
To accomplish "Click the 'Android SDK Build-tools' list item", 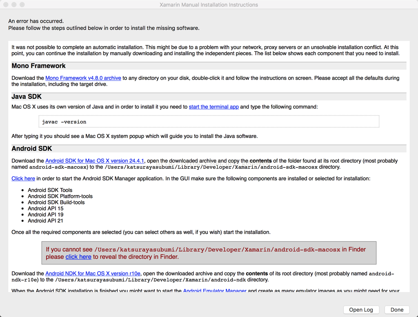I will click(x=56, y=202).
